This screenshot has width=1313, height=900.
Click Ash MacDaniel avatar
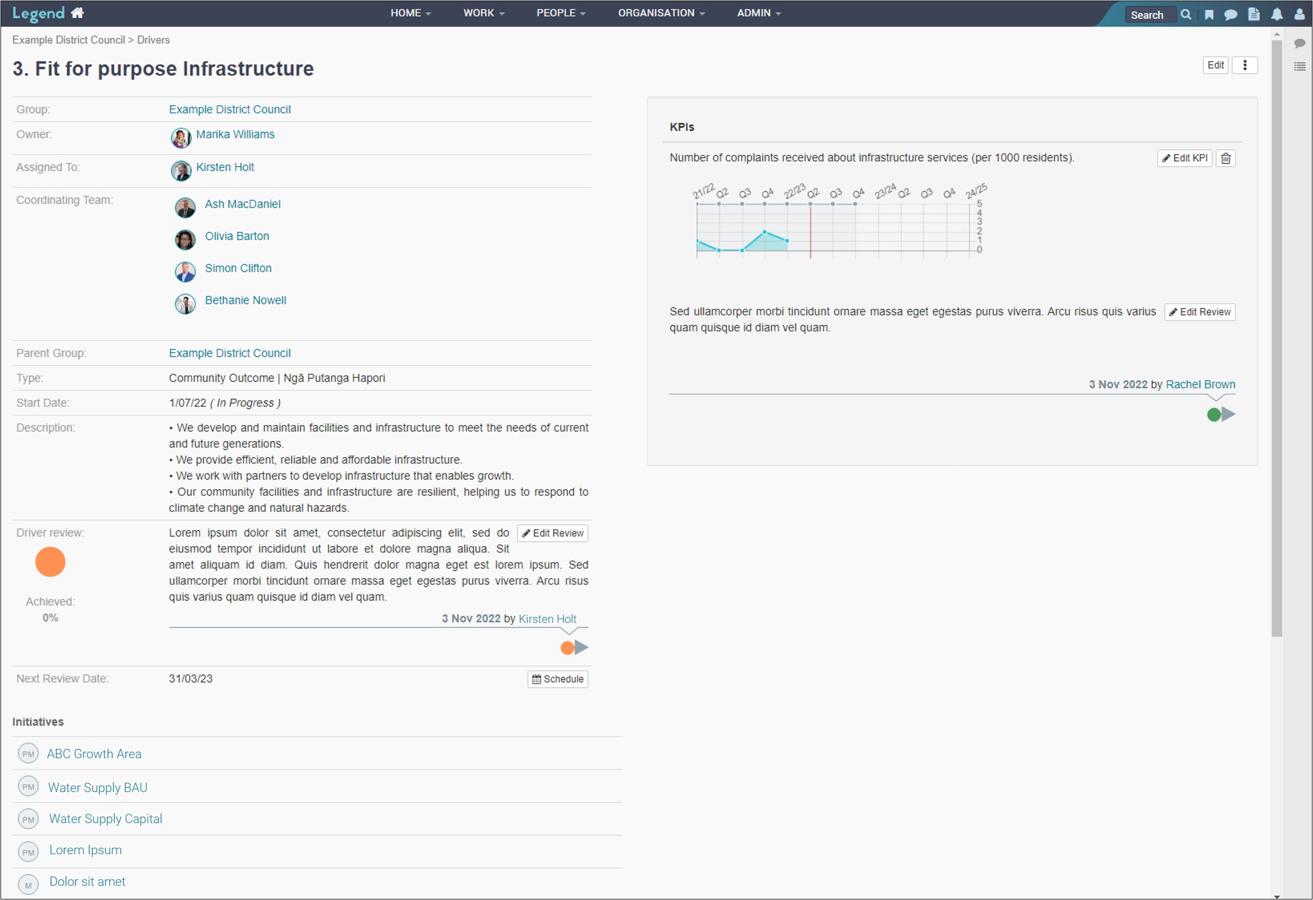[185, 208]
